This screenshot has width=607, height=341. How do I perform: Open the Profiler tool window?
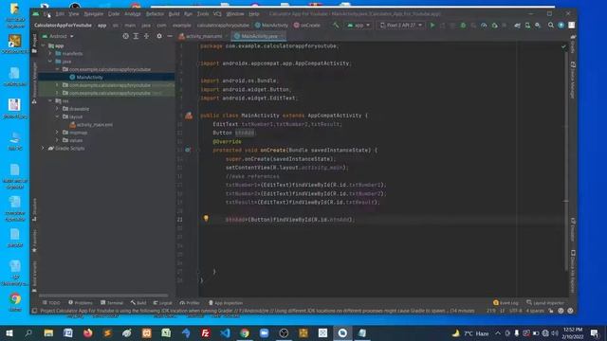tap(190, 303)
